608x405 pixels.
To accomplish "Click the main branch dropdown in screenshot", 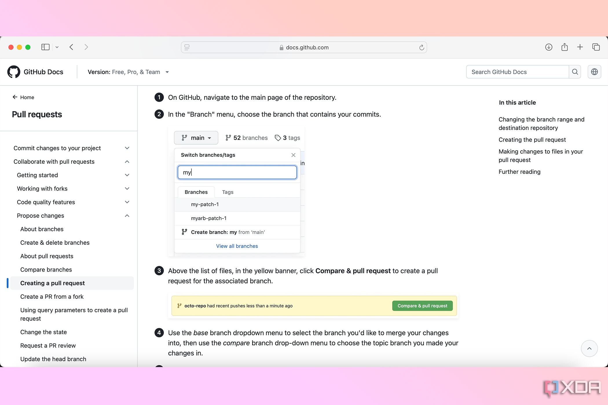I will click(x=196, y=138).
